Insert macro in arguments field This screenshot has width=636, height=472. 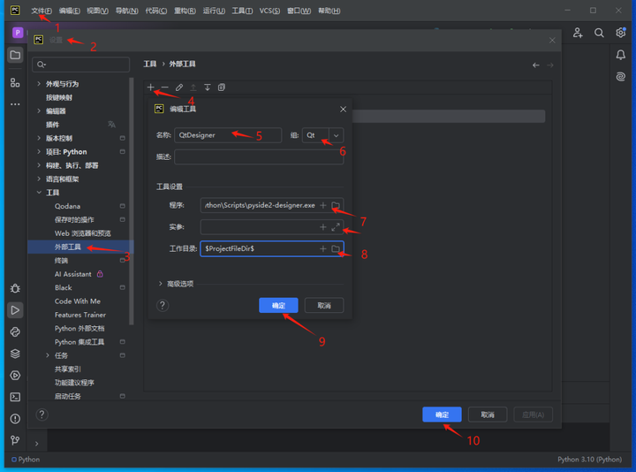pos(323,227)
